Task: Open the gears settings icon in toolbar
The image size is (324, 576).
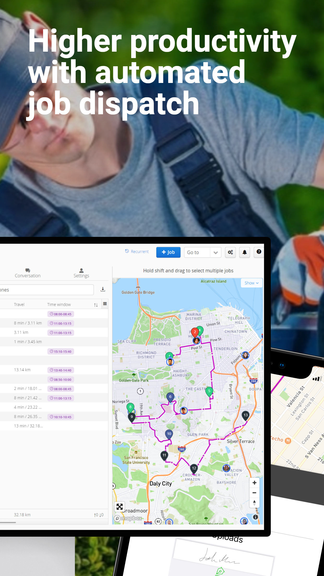Action: [x=230, y=252]
